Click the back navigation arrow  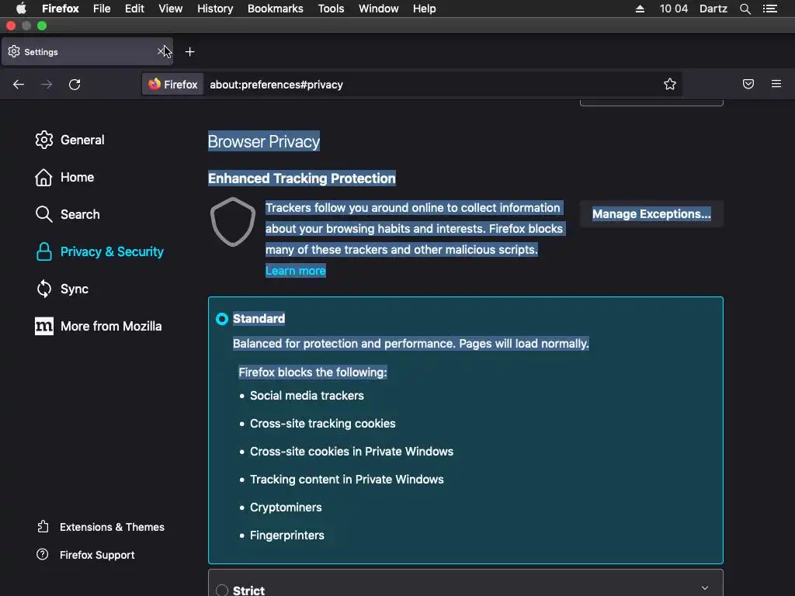(x=19, y=84)
